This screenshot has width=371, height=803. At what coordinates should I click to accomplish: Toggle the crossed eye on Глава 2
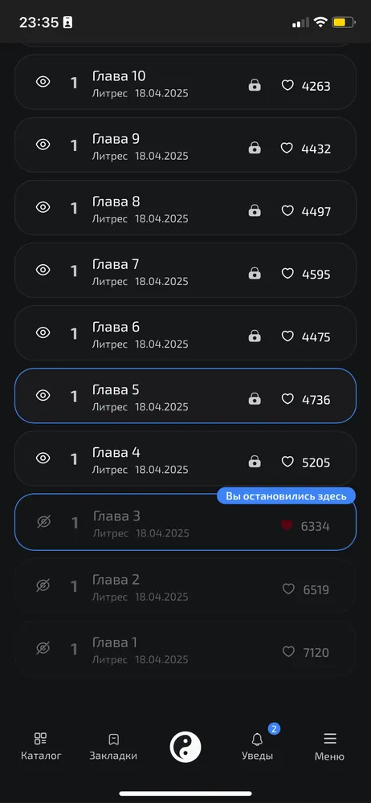point(43,585)
